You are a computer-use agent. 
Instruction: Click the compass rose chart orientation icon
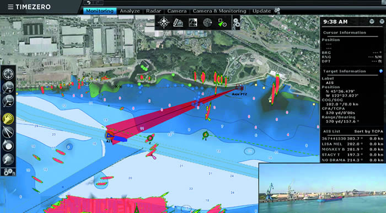coord(164,23)
